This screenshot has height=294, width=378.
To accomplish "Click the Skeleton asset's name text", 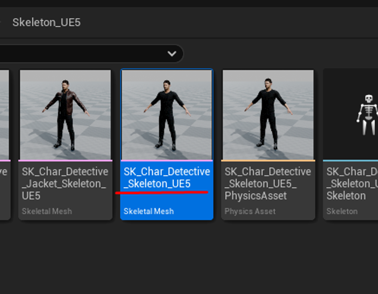I will click(x=351, y=183).
